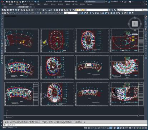This screenshot has height=130, width=148.
Task: Toggle the highlighted annotation visibility button
Action: (118, 128)
